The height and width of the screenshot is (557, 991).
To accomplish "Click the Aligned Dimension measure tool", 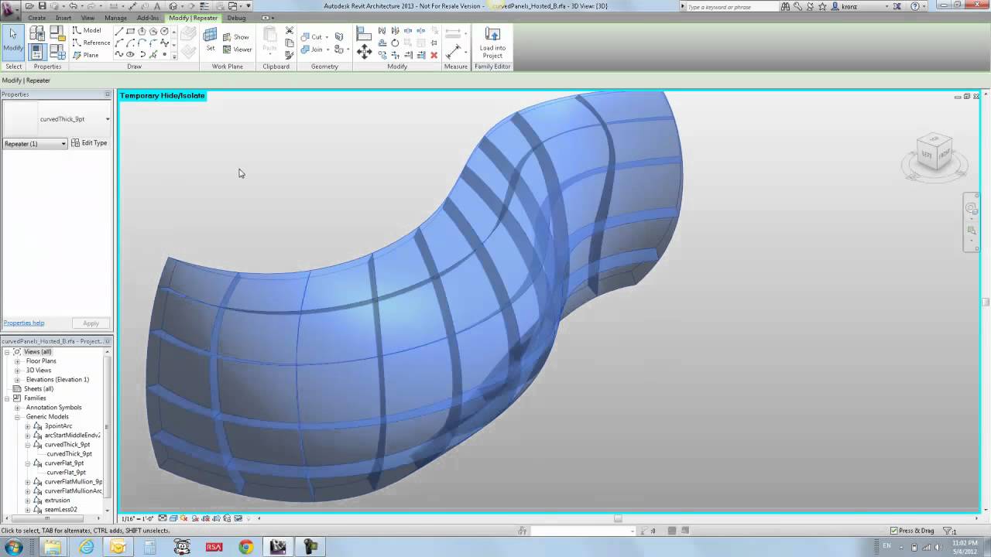I will pyautogui.click(x=454, y=51).
